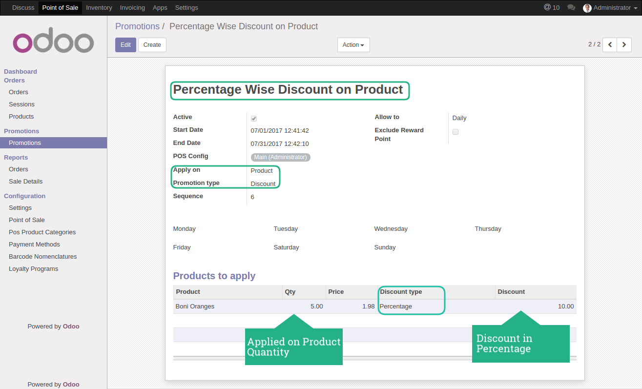
Task: Toggle the Active checkbox
Action: [x=254, y=119]
